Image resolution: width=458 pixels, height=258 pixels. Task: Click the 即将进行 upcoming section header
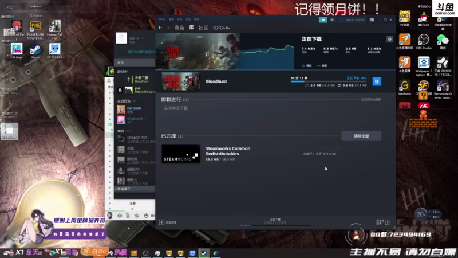coord(175,100)
